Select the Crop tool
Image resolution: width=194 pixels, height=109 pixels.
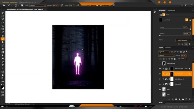3,26
